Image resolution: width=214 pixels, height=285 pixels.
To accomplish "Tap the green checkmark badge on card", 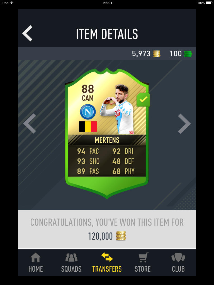I will [x=143, y=100].
